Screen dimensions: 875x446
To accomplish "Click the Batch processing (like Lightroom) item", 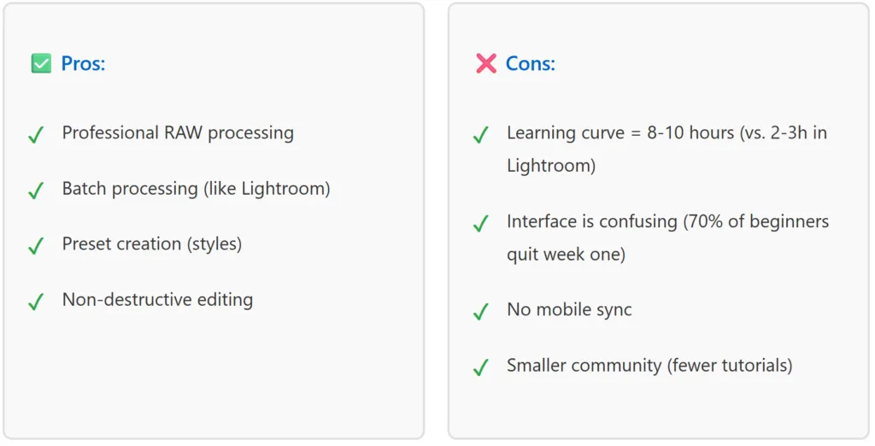I will tap(196, 189).
